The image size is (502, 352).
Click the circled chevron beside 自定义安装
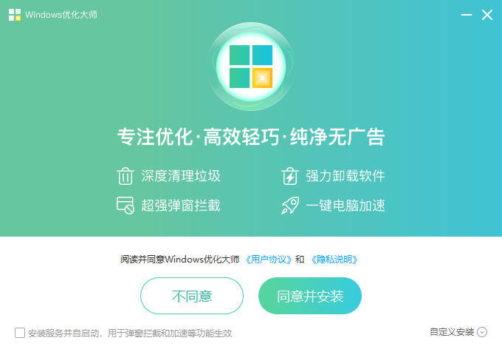pos(482,332)
